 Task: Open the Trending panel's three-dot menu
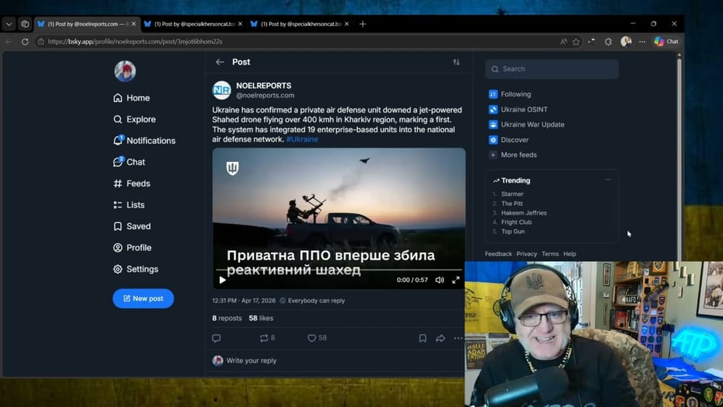point(608,180)
